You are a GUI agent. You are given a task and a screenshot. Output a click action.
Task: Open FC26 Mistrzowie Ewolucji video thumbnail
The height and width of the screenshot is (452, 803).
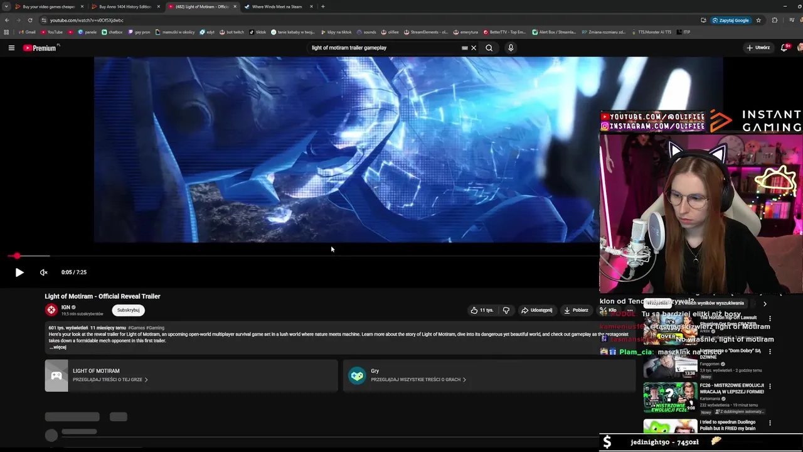[x=669, y=397]
